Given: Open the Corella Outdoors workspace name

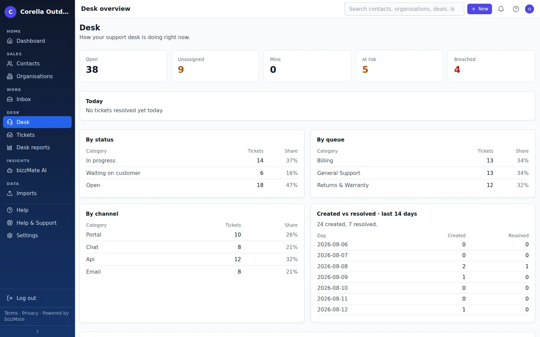Looking at the screenshot, I should pyautogui.click(x=44, y=11).
